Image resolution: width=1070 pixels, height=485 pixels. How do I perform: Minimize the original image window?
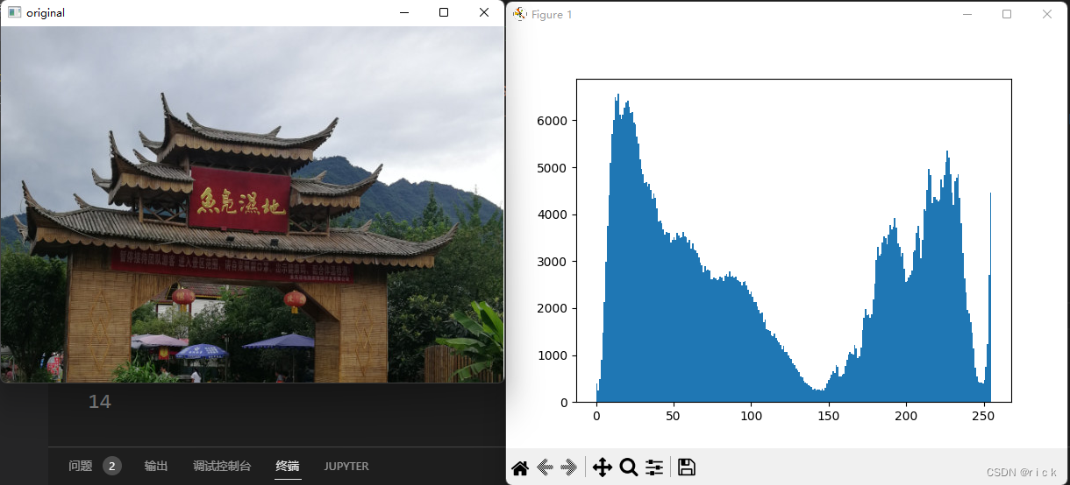pos(404,12)
